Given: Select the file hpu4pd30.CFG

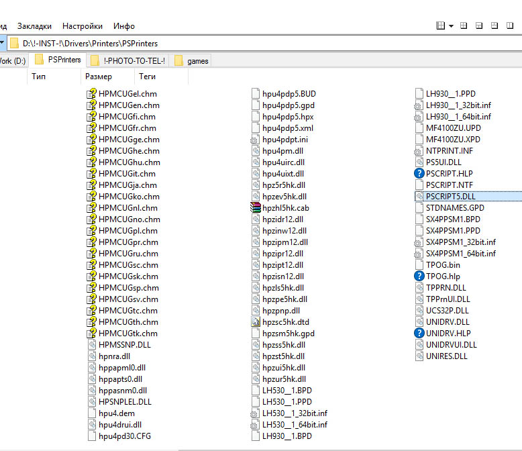Looking at the screenshot, I should pos(125,436).
